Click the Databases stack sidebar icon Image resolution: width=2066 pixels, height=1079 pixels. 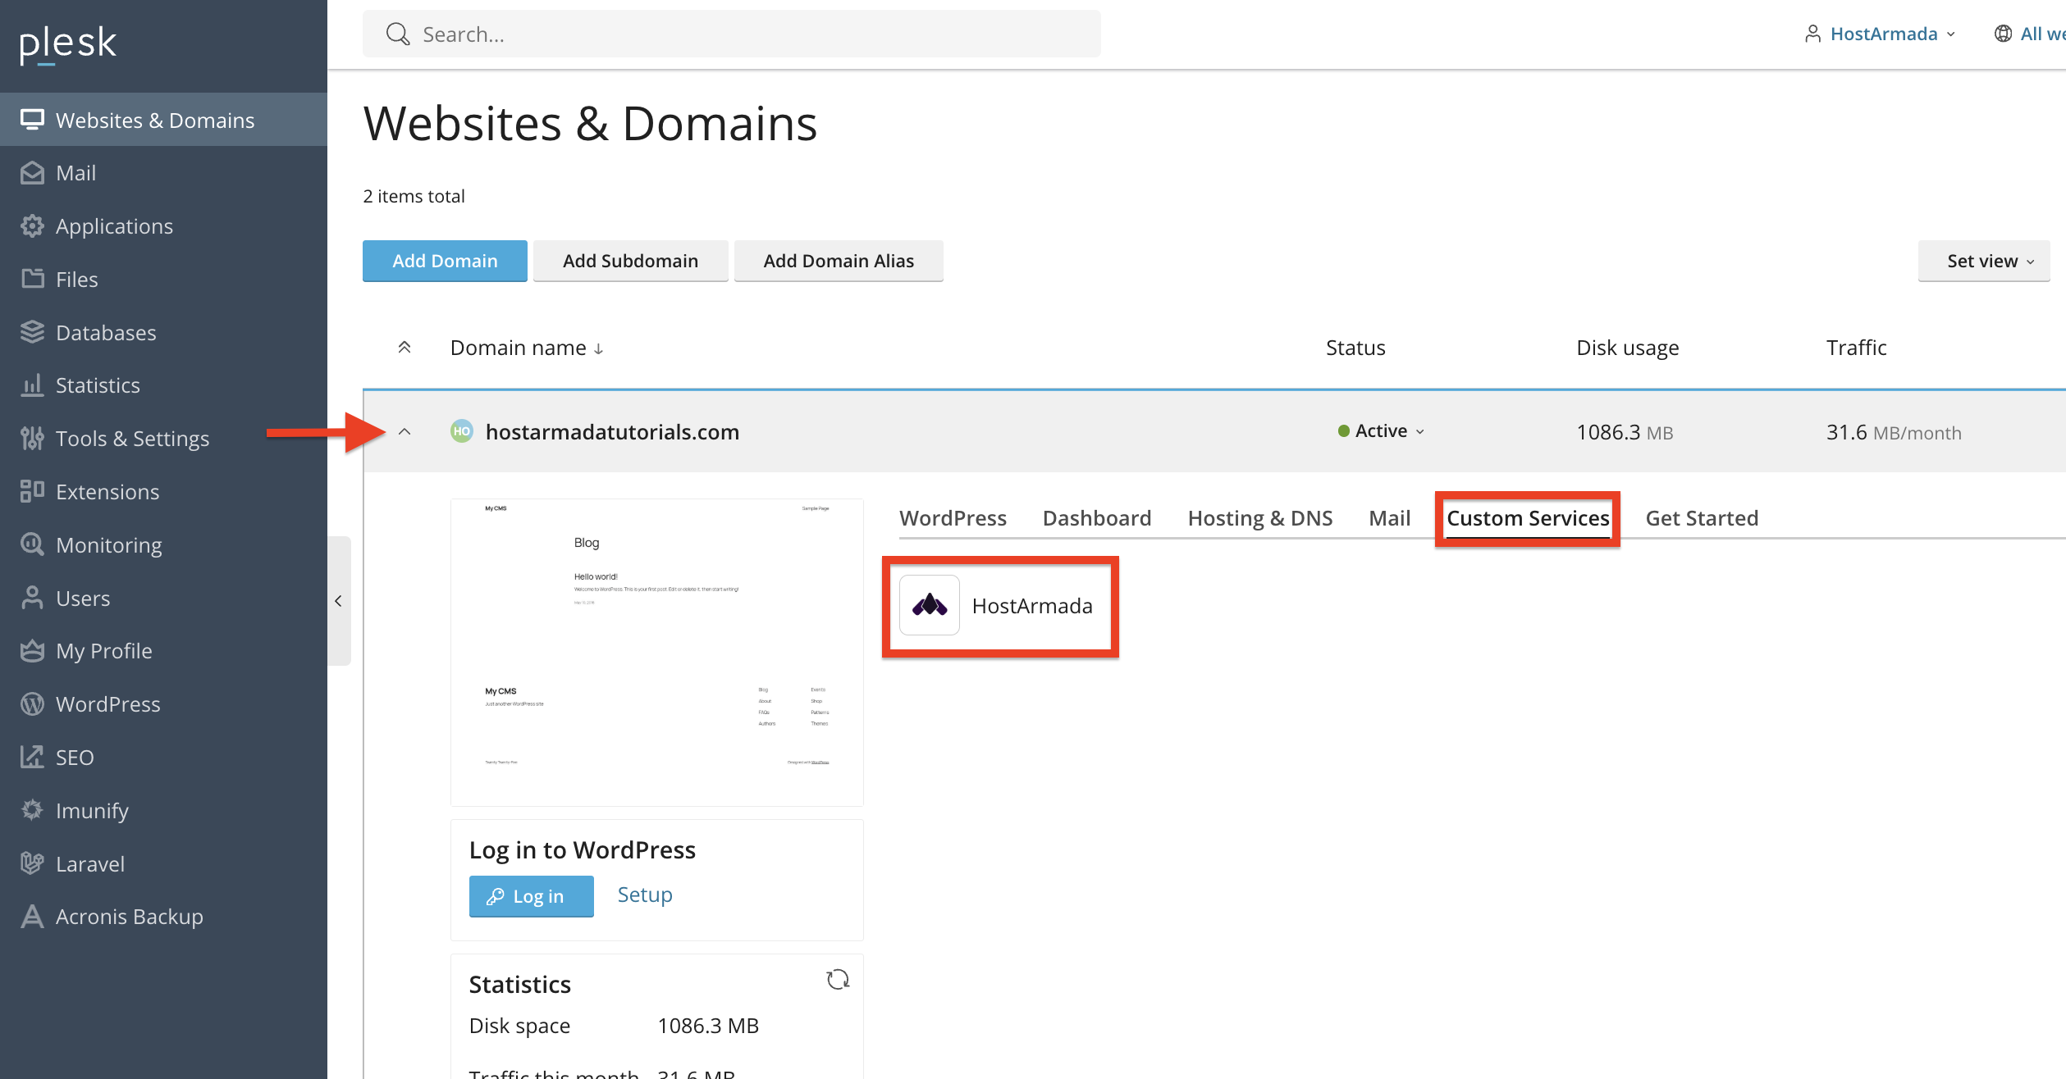[x=32, y=332]
